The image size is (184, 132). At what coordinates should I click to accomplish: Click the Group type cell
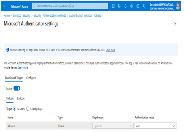[x=61, y=126]
